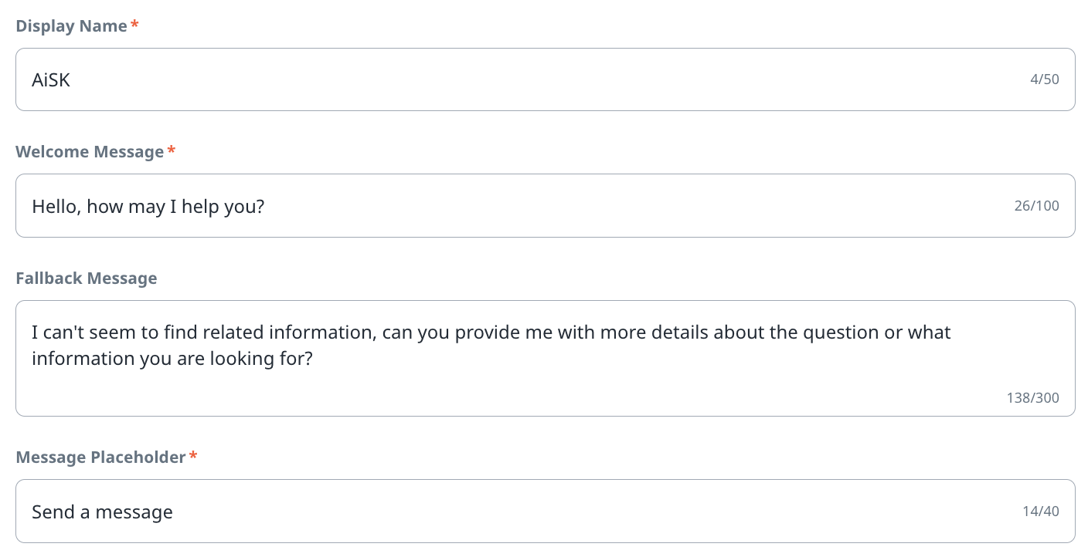
Task: Click the first line of the fallback text
Action: [x=491, y=333]
